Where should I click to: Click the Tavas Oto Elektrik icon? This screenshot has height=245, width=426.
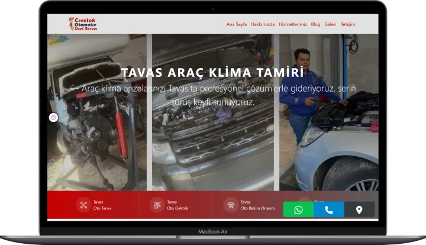pyautogui.click(x=157, y=205)
